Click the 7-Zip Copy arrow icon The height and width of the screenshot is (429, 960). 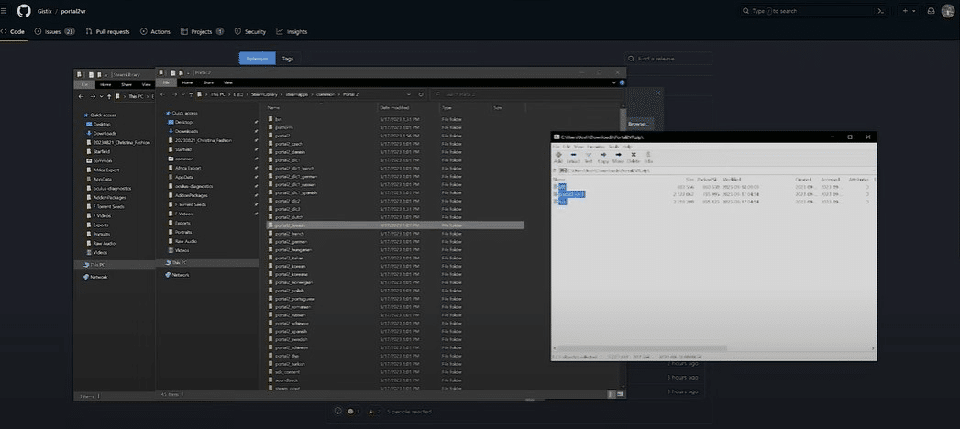click(x=603, y=156)
